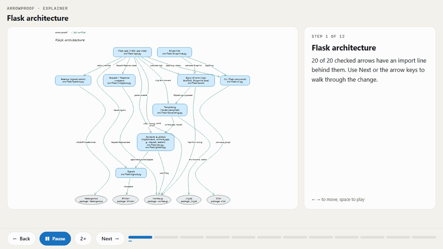Select the werkzeug package ellipse
This screenshot has width=443, height=249.
pos(158,200)
